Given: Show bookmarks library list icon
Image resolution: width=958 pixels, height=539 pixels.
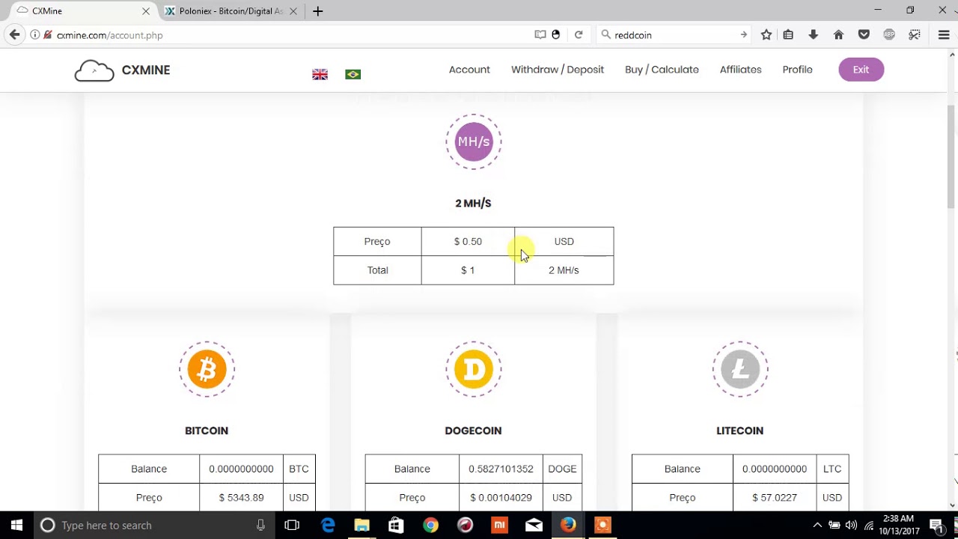Looking at the screenshot, I should coord(788,34).
